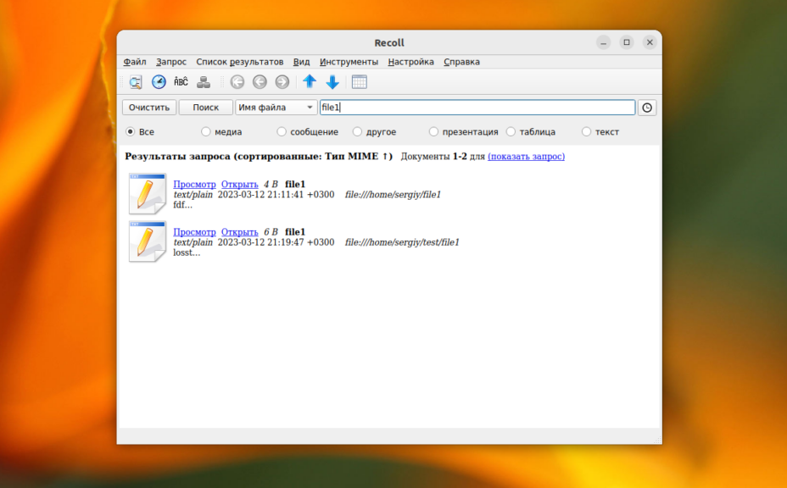Open the 'Инструменты' menu
787x488 pixels.
click(349, 62)
